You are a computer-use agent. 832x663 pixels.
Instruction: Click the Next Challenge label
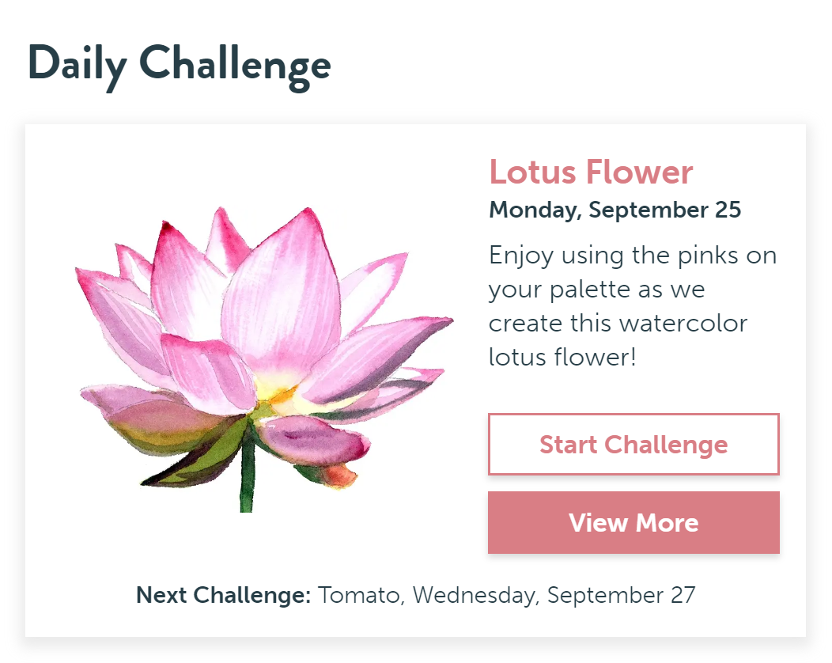point(221,594)
